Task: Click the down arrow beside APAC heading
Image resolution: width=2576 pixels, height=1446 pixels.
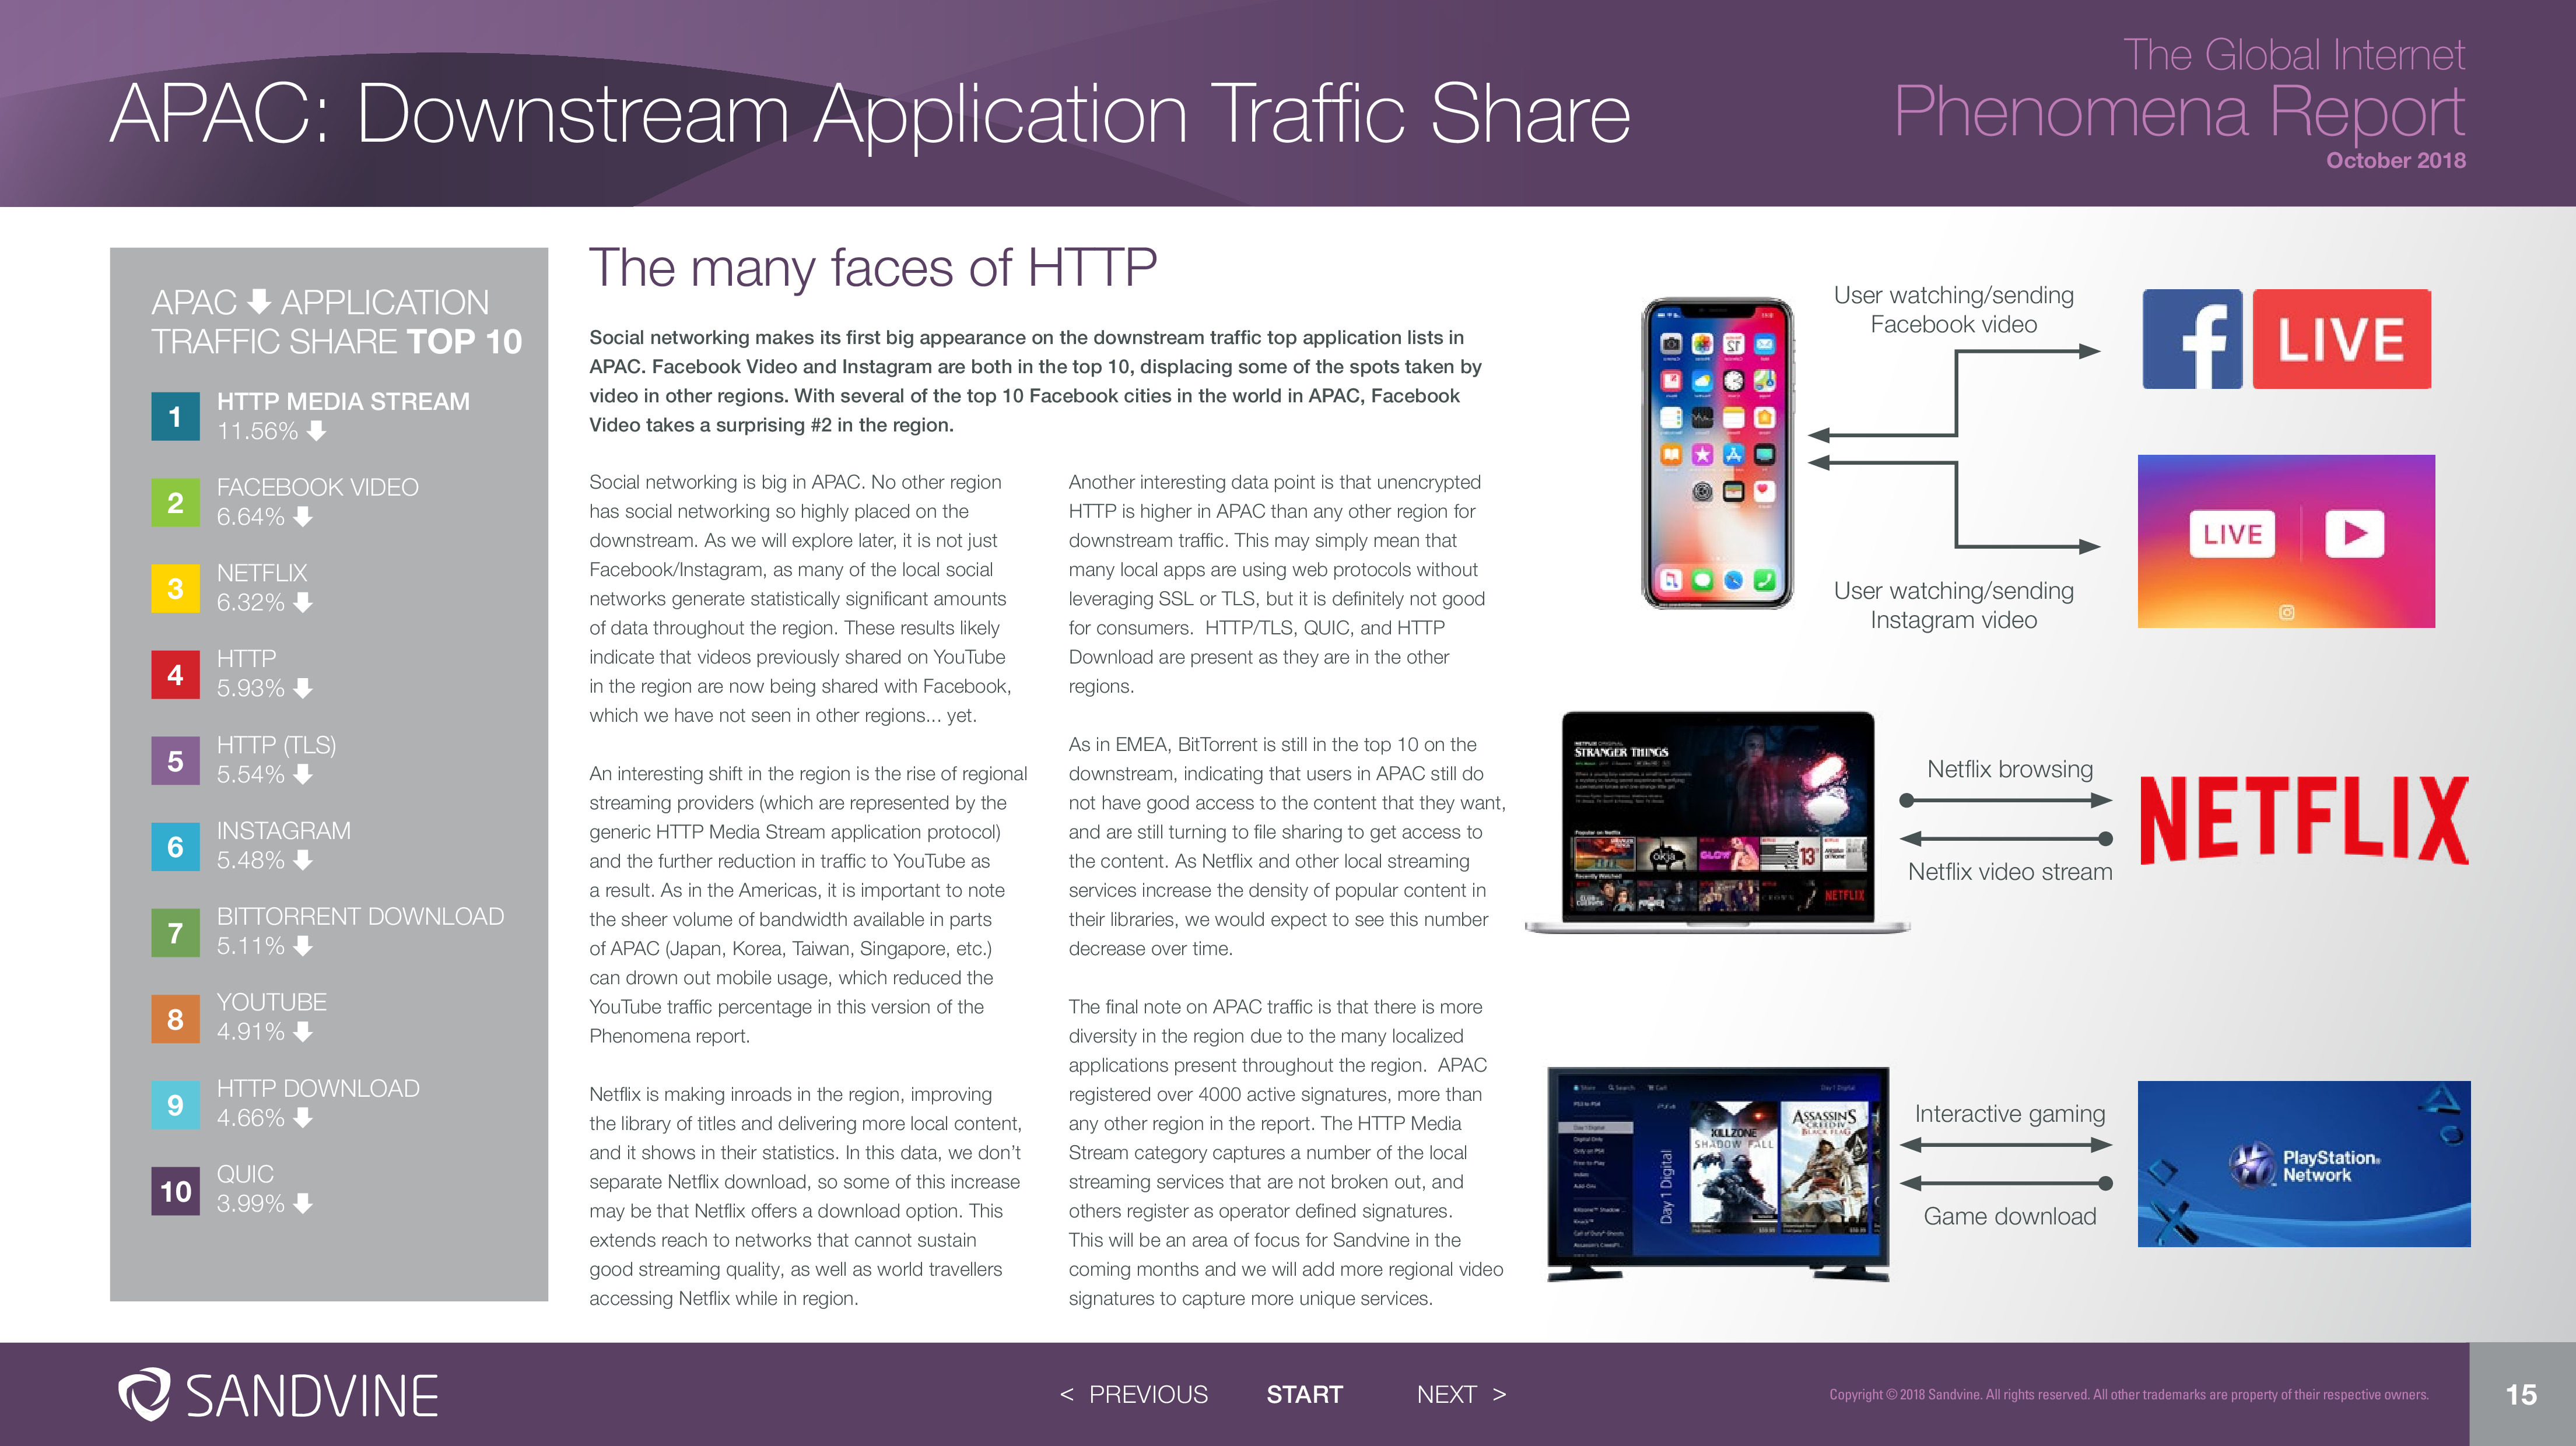Action: coord(259,301)
